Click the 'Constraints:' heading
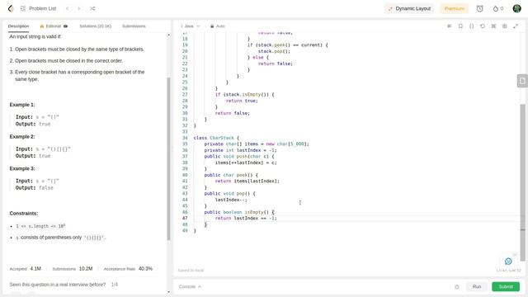Viewport: 528px width, 297px height. pos(24,214)
